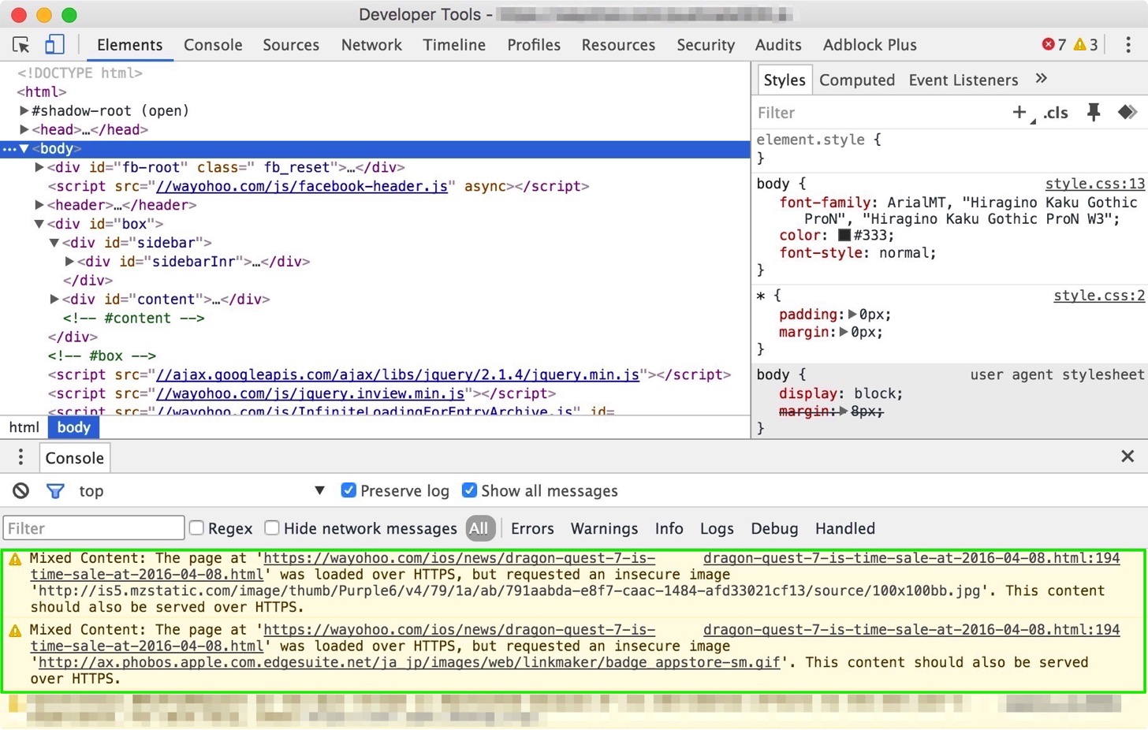
Task: Click the Styles Filter input field
Action: click(879, 113)
